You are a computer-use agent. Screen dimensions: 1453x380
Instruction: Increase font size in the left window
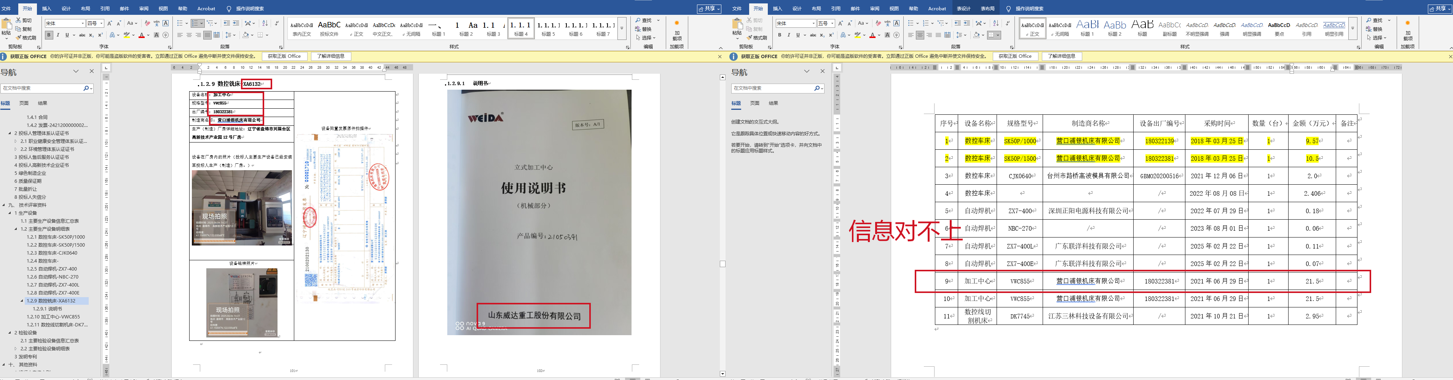(110, 23)
